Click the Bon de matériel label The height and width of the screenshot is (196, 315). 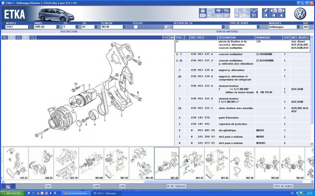[x=228, y=32]
